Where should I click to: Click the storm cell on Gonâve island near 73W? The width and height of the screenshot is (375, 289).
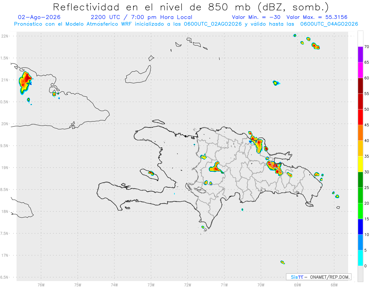pos(151,173)
